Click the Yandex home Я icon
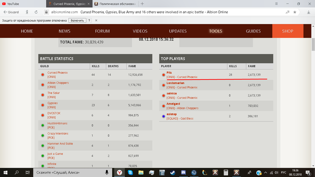 27,12
